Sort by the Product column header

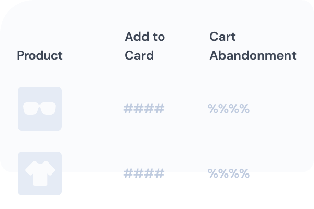click(40, 55)
